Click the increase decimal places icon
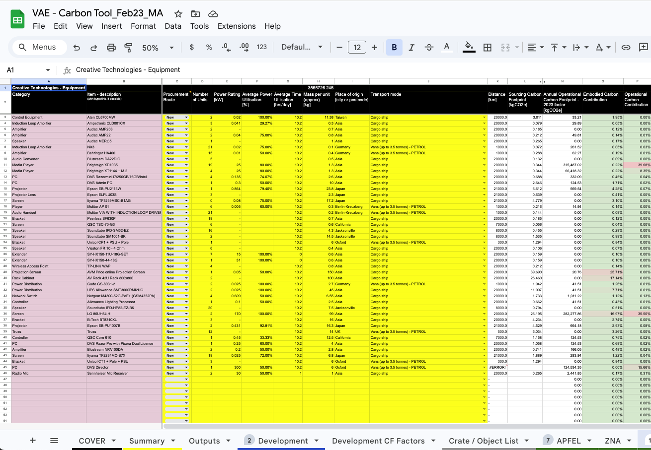651x450 pixels. click(244, 47)
